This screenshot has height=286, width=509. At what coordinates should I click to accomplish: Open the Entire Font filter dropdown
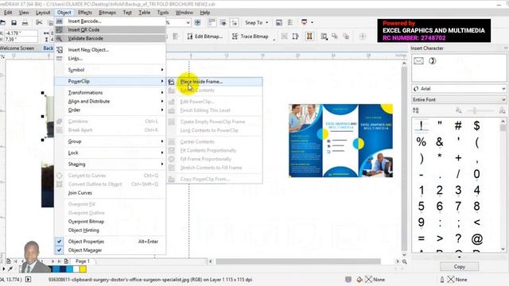click(503, 99)
